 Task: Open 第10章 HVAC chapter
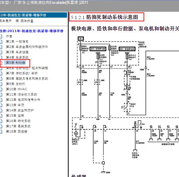16,89
